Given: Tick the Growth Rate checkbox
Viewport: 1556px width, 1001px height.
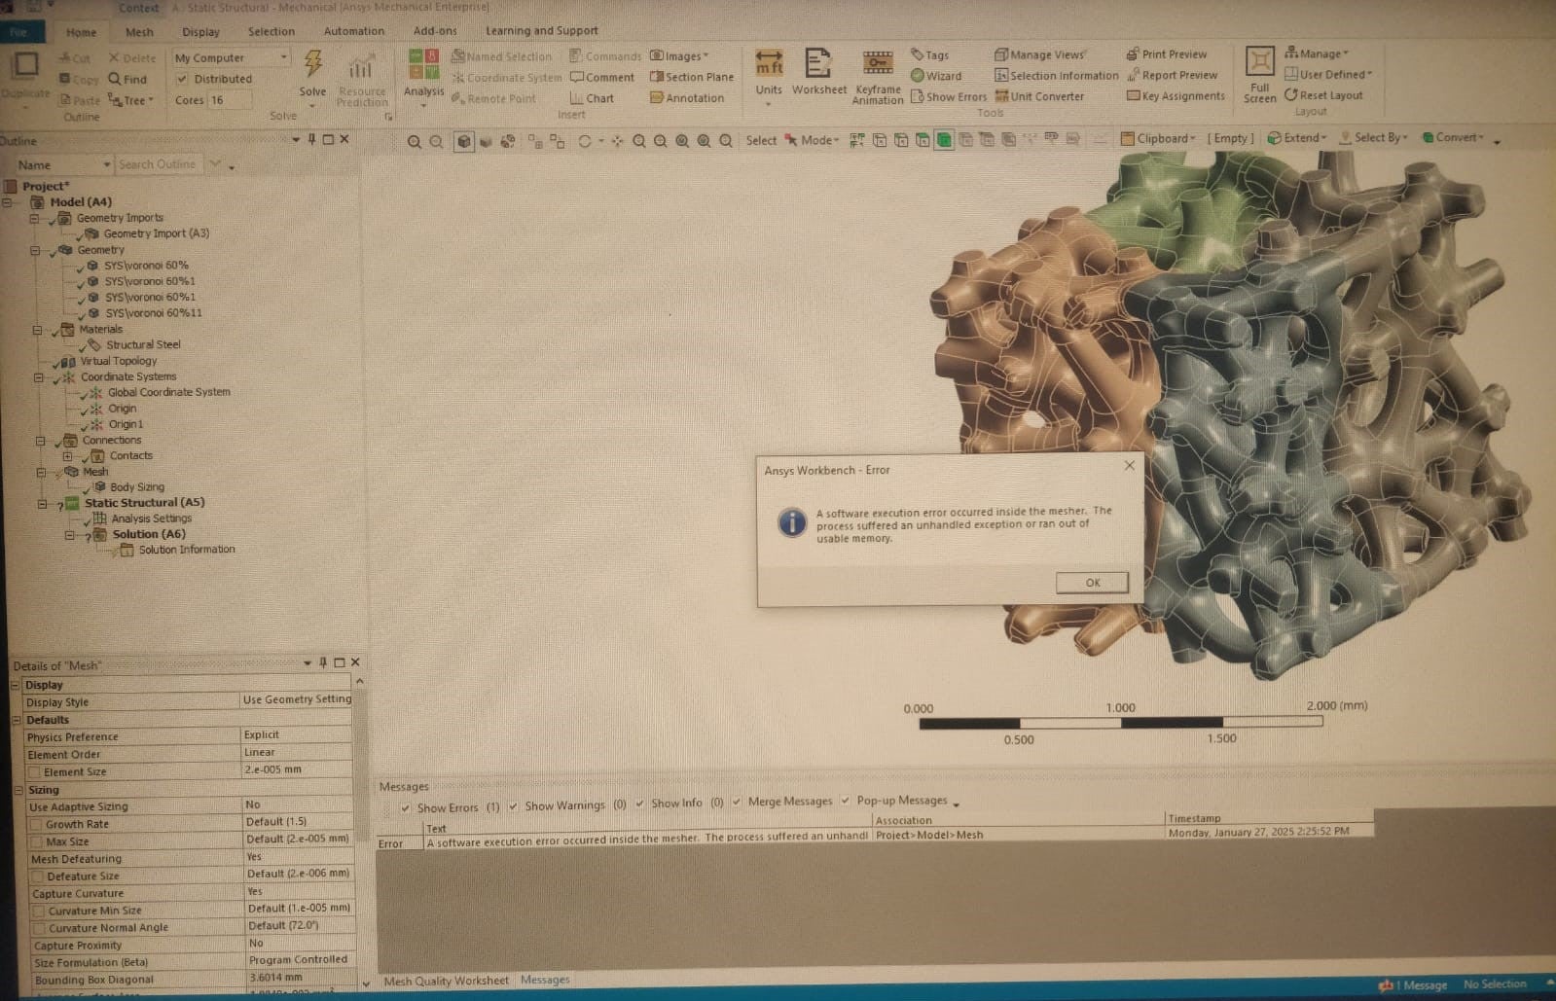Looking at the screenshot, I should pyautogui.click(x=37, y=825).
